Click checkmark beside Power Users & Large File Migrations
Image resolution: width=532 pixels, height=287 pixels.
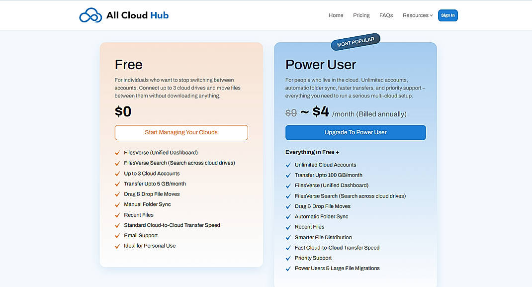pyautogui.click(x=288, y=269)
